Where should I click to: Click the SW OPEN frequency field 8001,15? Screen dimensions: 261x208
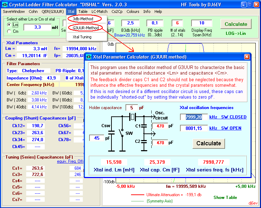coord(194,128)
